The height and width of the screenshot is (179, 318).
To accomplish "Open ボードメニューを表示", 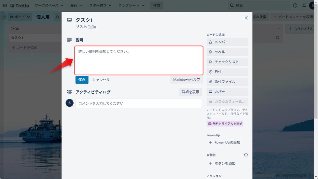I will (x=292, y=17).
